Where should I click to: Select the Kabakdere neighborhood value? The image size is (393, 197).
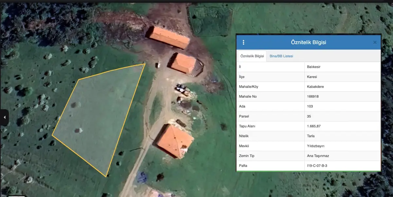315,87
